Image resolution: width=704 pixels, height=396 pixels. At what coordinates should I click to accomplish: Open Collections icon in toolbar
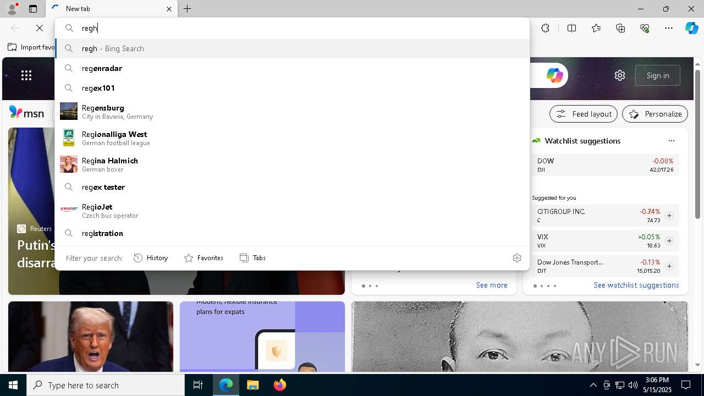620,28
